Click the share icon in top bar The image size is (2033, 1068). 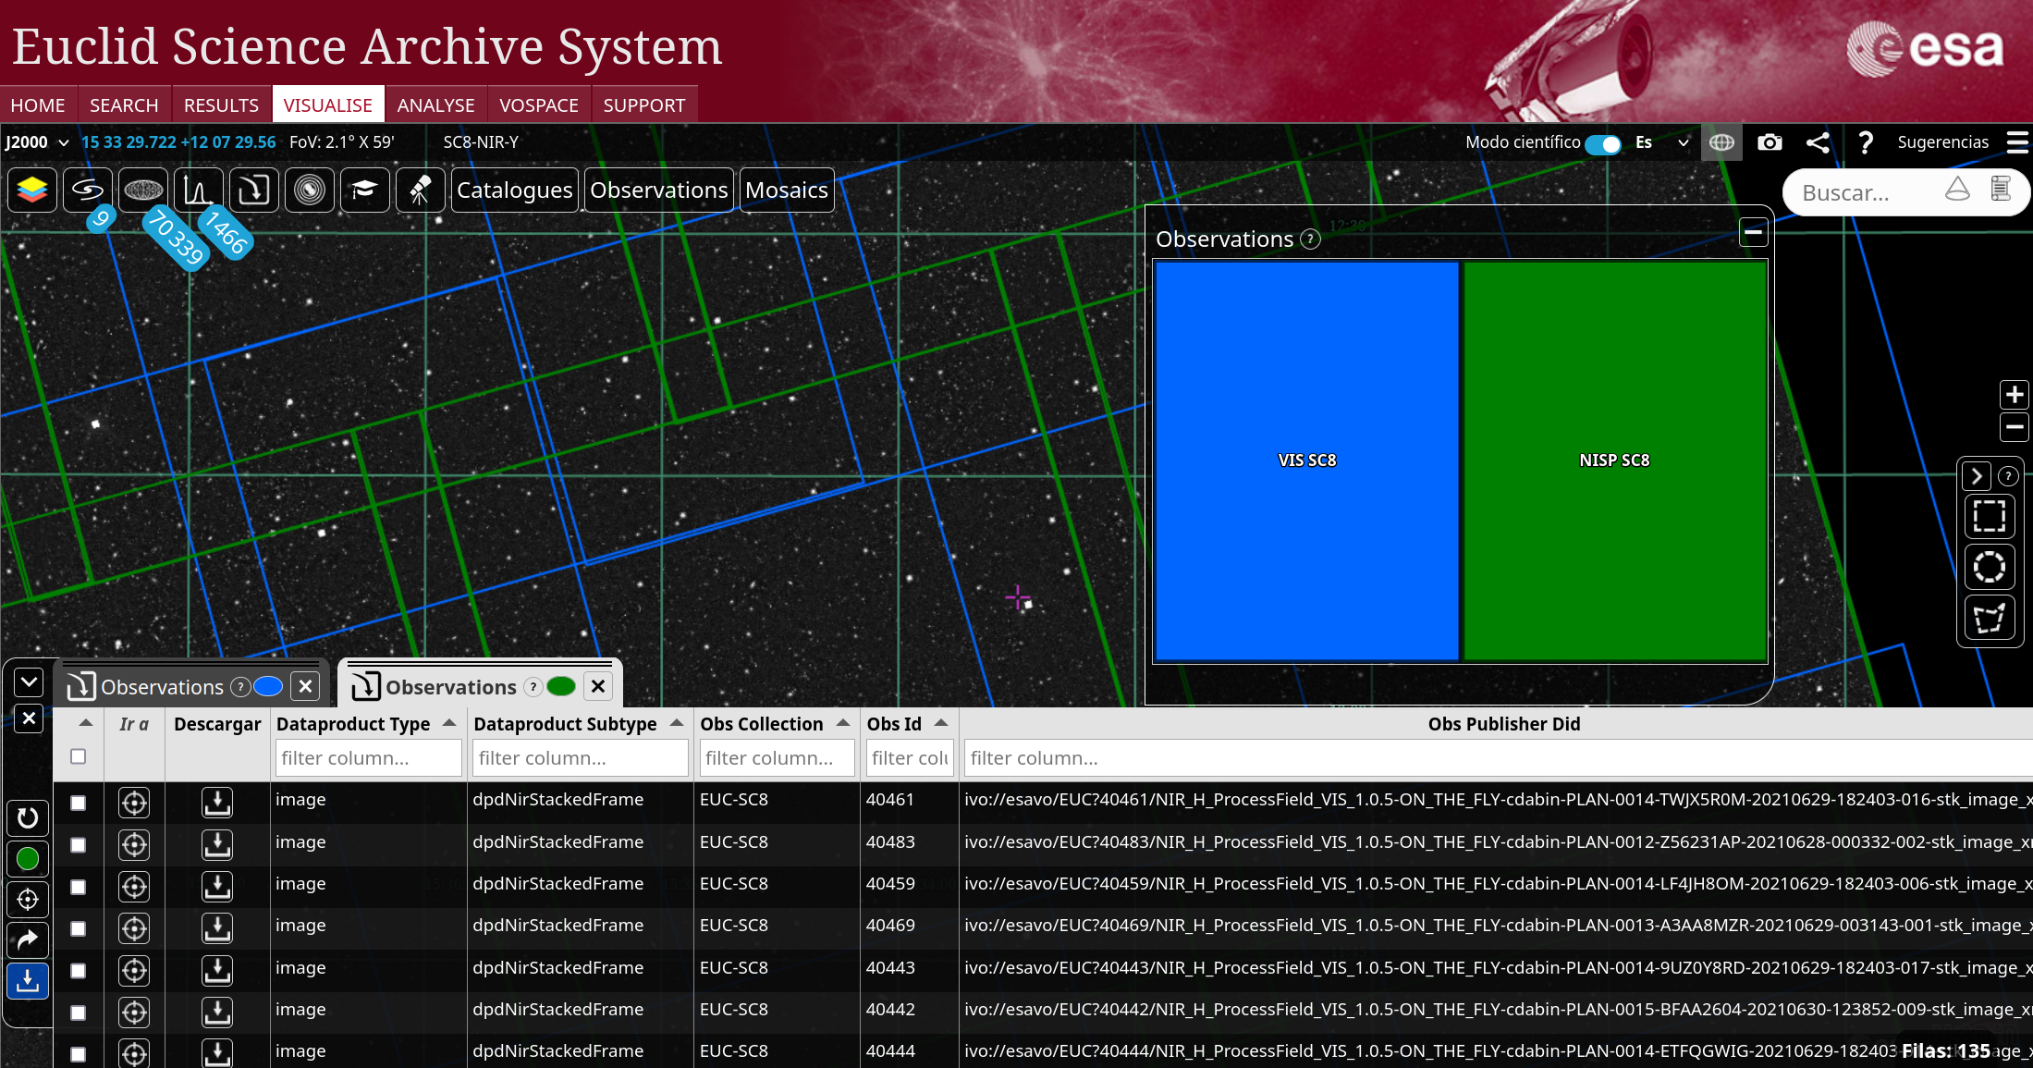1818,142
